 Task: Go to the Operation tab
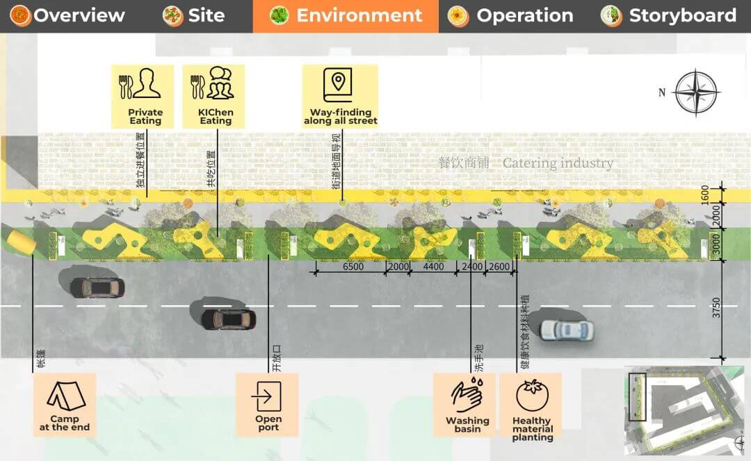pos(510,16)
